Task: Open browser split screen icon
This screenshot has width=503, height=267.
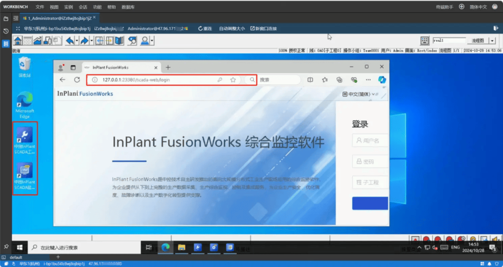Action: click(x=310, y=80)
